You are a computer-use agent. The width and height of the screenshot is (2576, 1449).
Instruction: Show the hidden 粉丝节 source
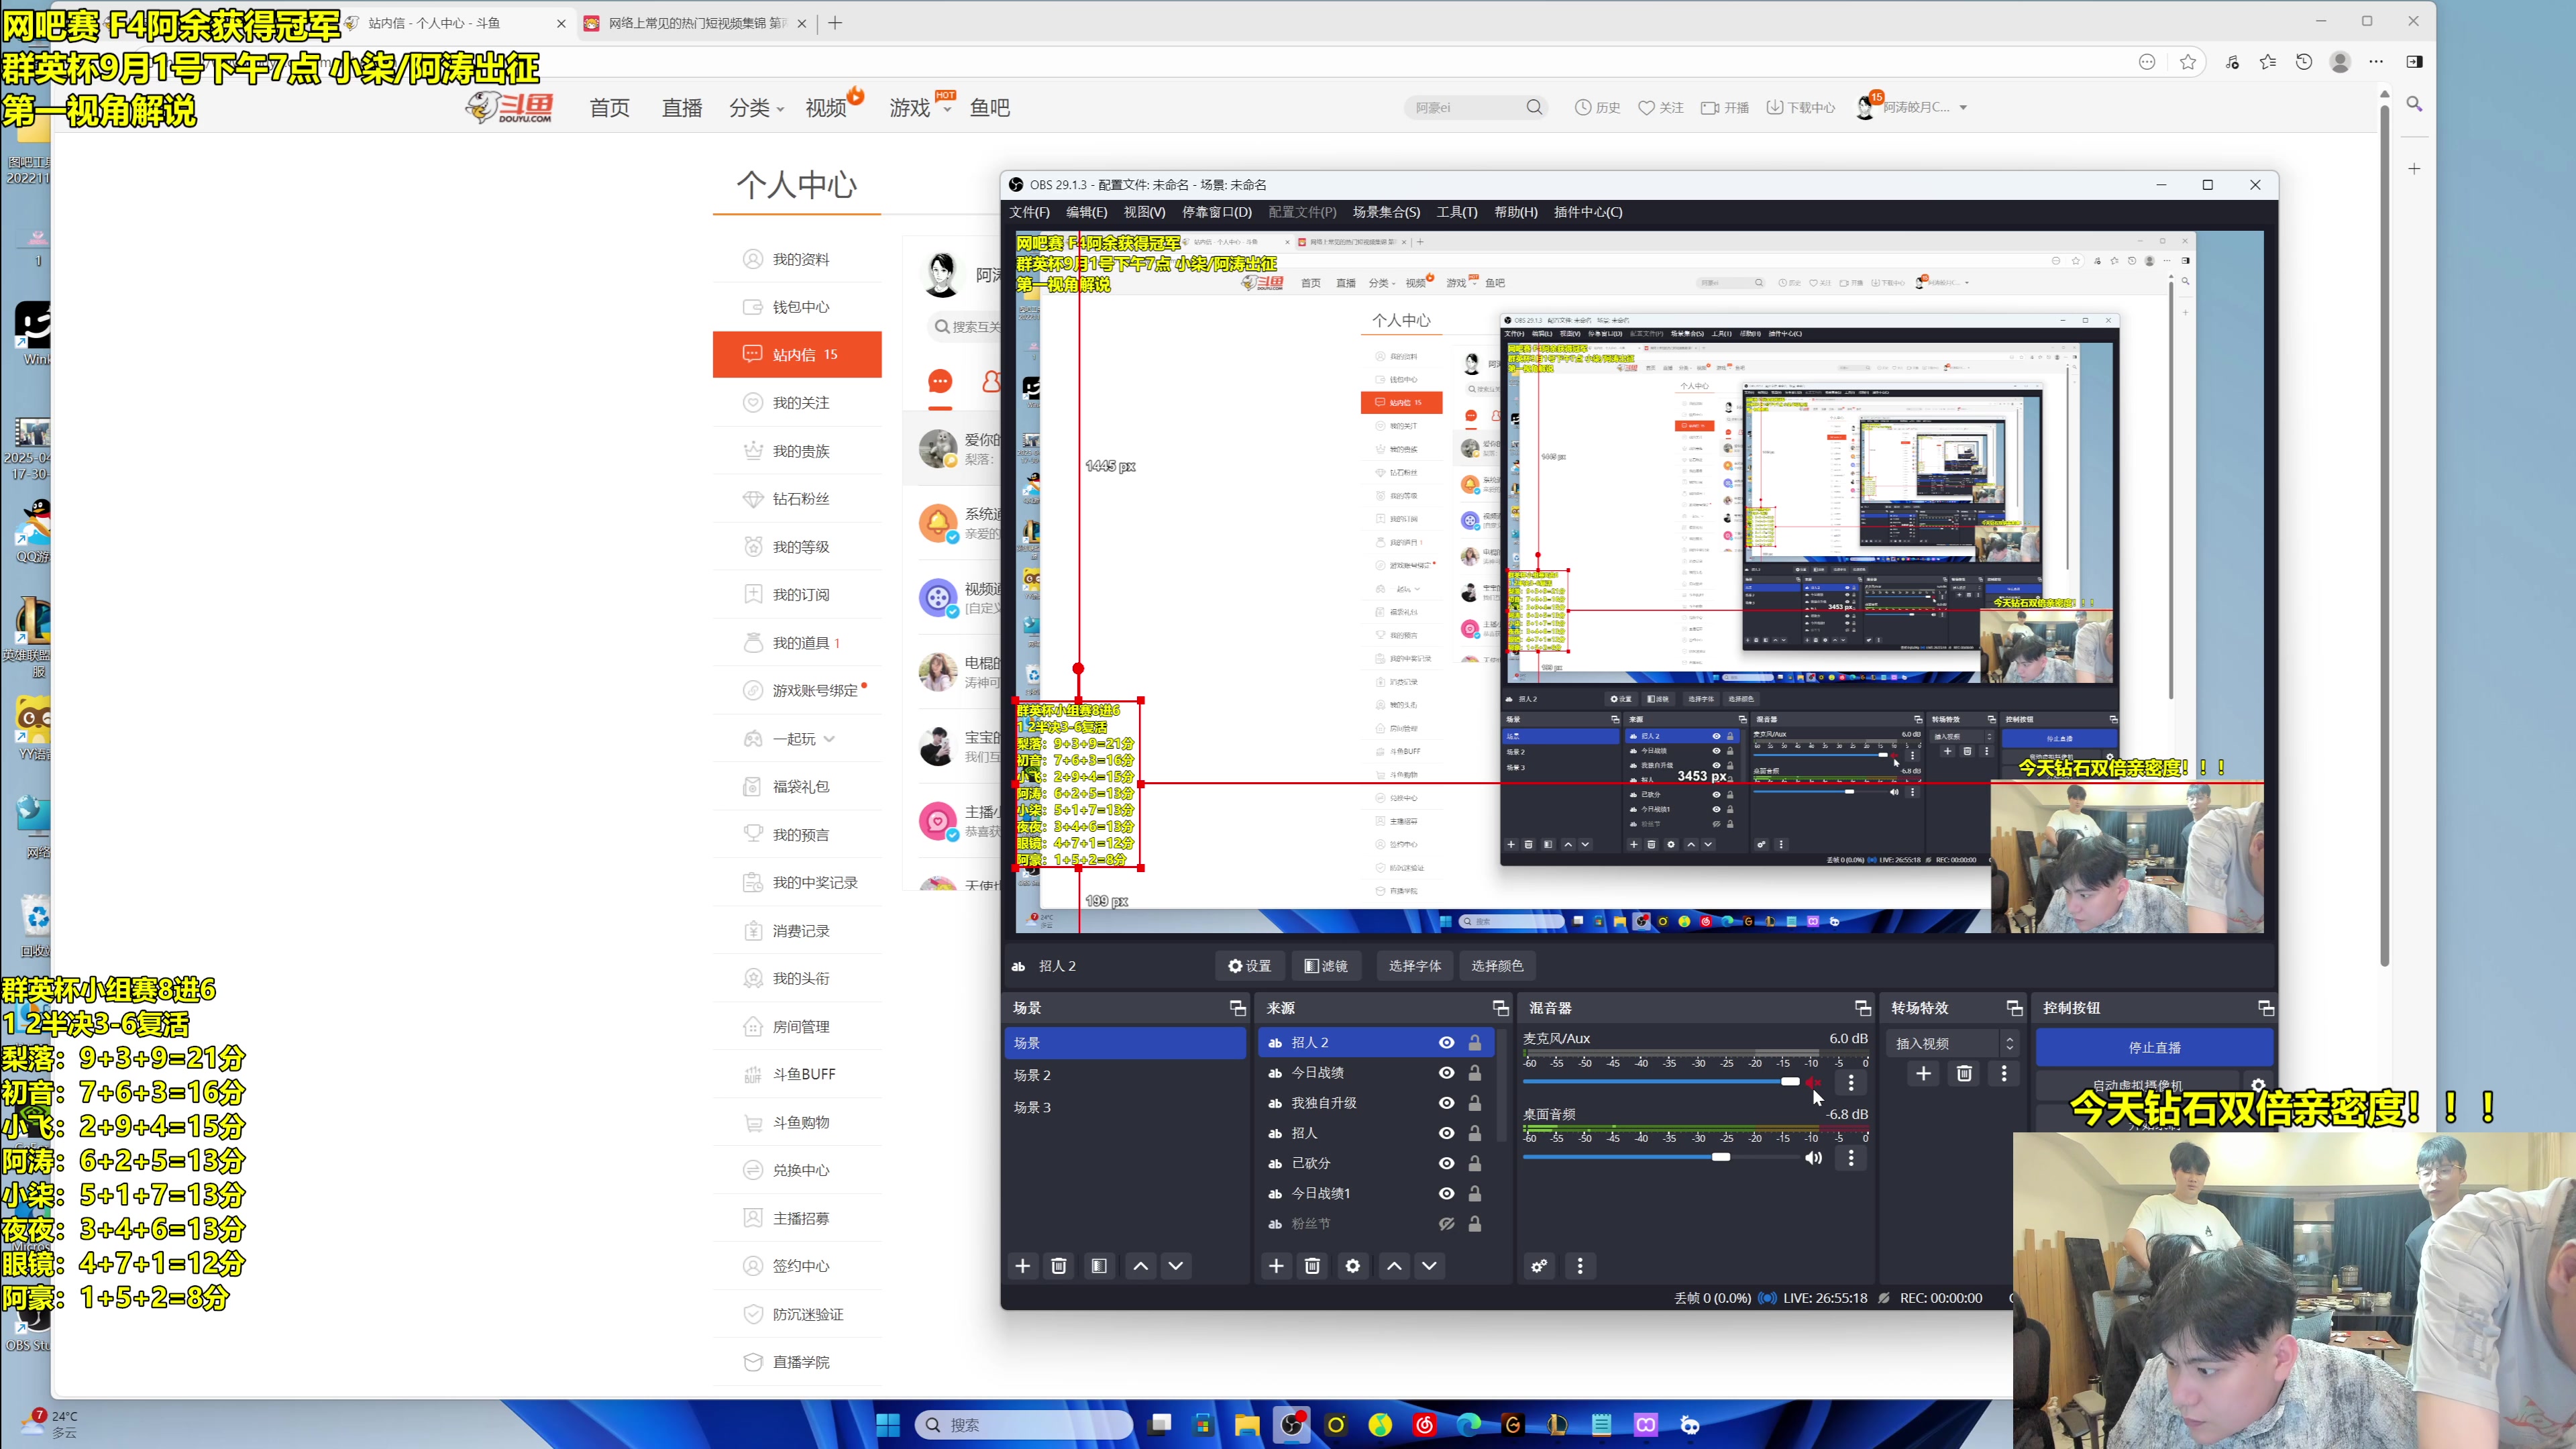[1446, 1224]
